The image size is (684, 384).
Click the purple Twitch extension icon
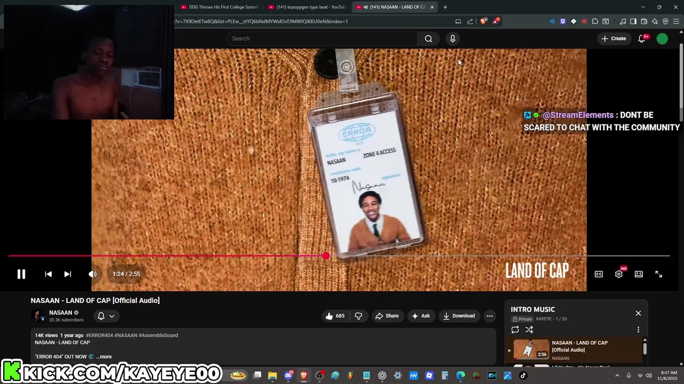pyautogui.click(x=563, y=21)
